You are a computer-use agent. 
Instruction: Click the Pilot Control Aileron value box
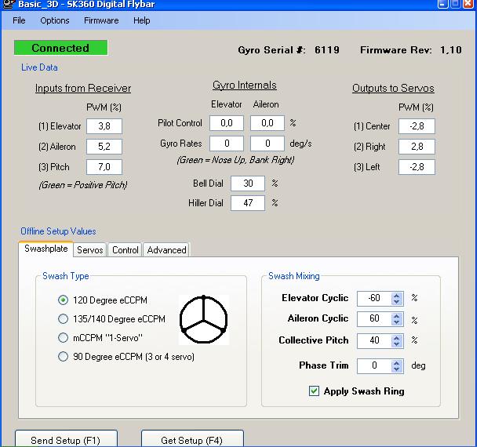click(x=267, y=123)
